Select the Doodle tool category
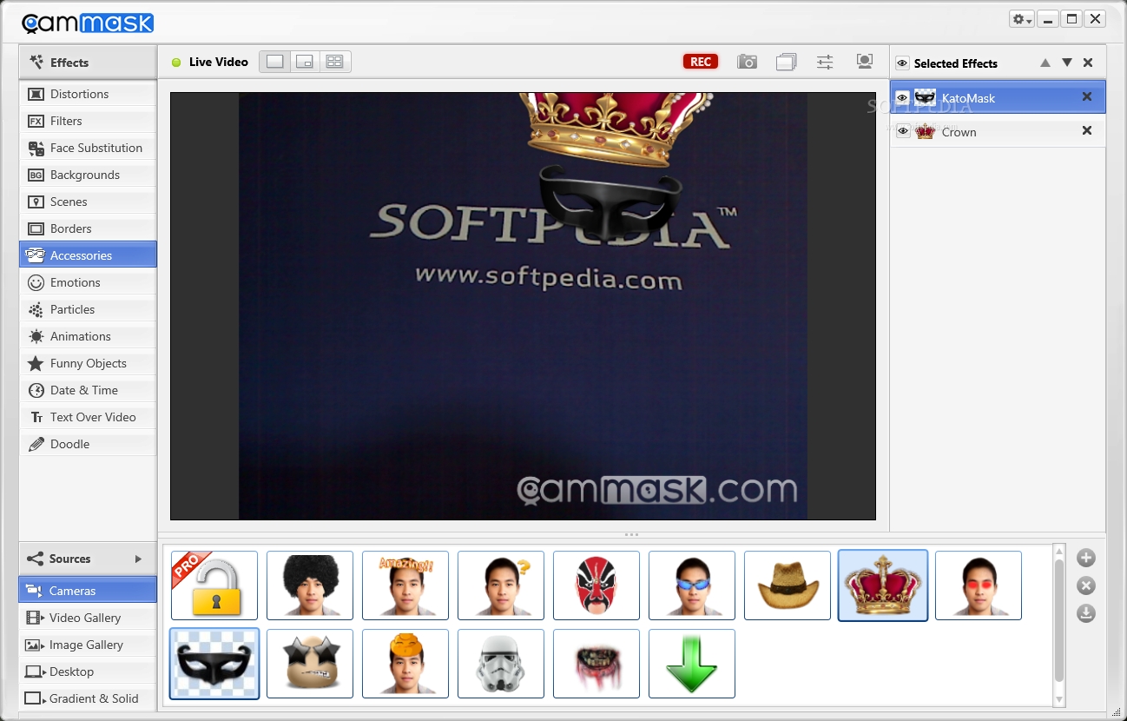This screenshot has height=721, width=1127. click(x=88, y=444)
